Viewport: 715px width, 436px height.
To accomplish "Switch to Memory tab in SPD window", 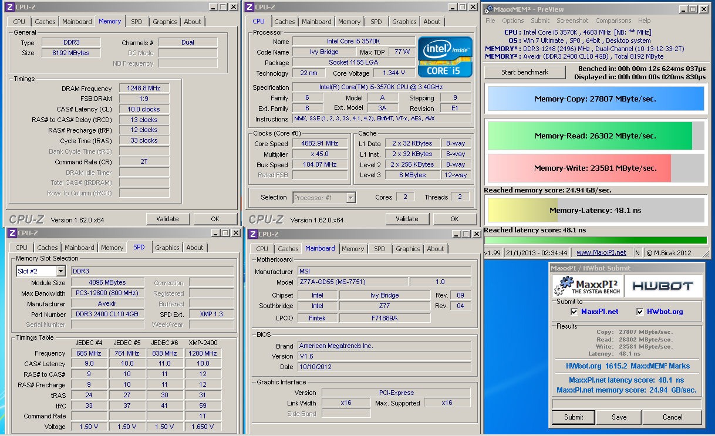I will pos(112,248).
